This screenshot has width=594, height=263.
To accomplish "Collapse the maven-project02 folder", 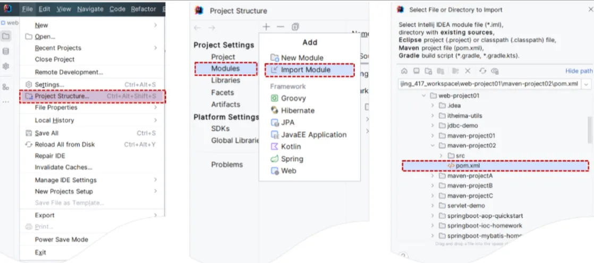I will [432, 146].
